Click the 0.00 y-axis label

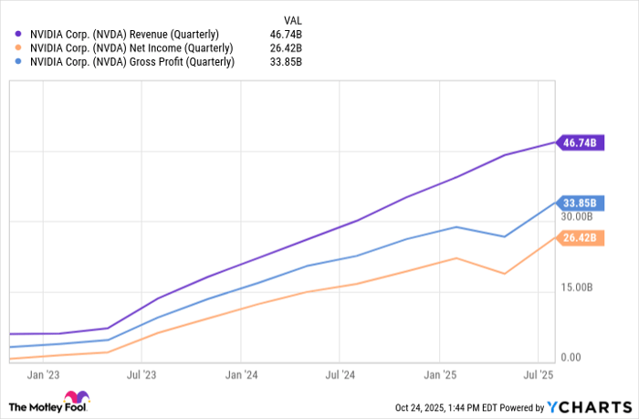[571, 358]
